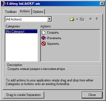Switch to the Options tab
106x101 pixels.
point(38,12)
